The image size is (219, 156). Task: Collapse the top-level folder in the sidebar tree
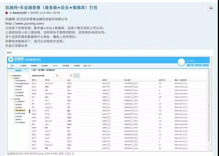pyautogui.click(x=9, y=76)
